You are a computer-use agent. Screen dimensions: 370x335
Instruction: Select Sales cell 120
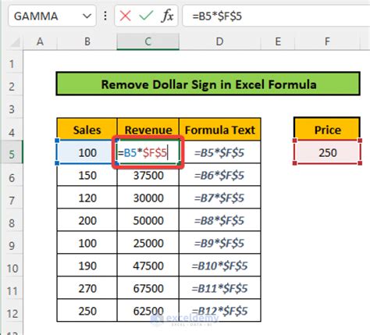coord(87,198)
